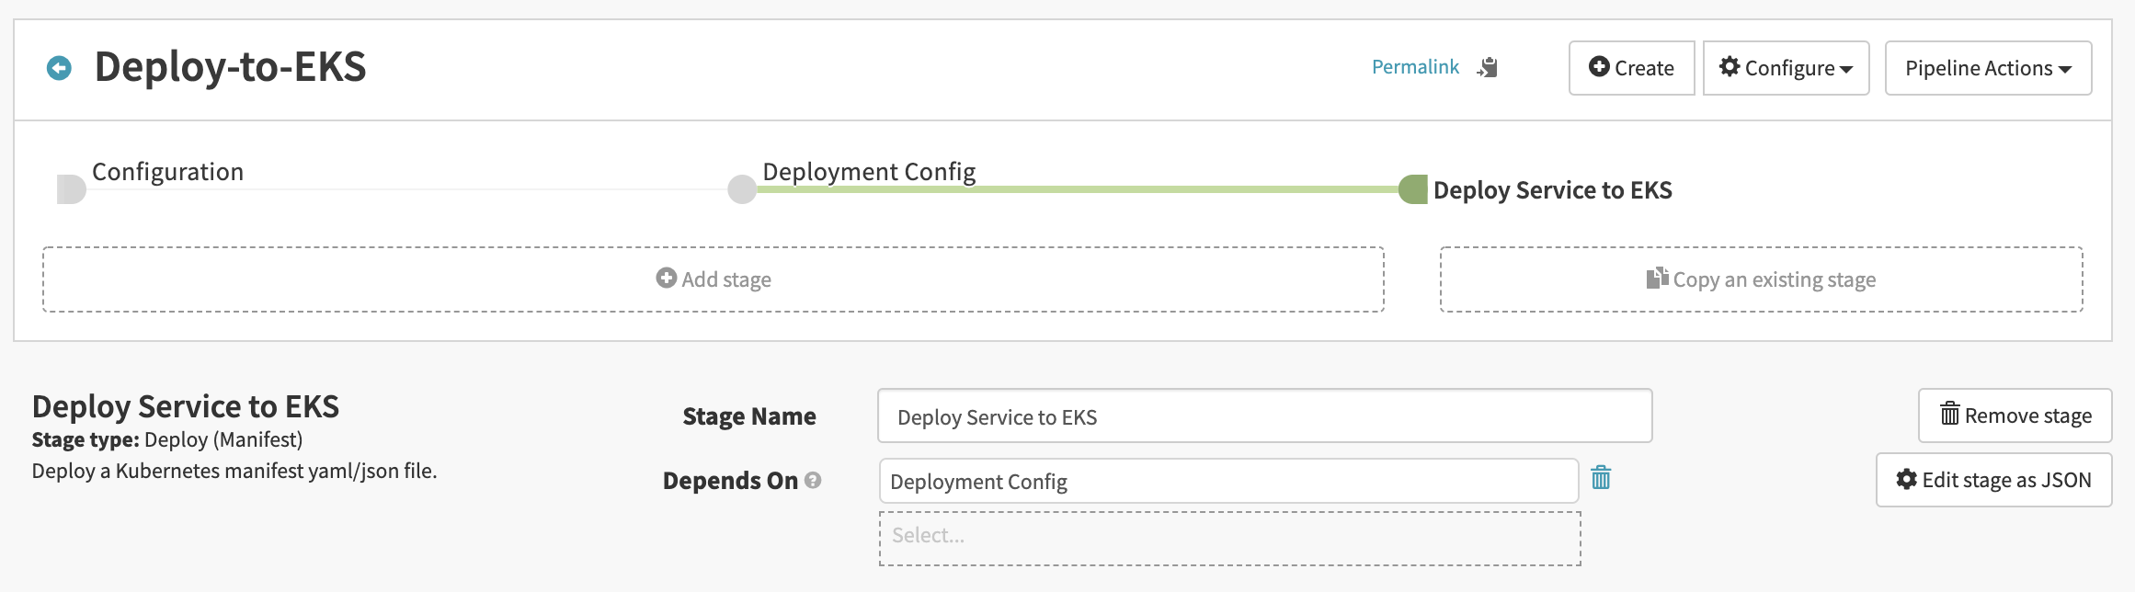Focus the Stage Name text field
Viewport: 2135px width, 592px height.
click(x=1264, y=416)
